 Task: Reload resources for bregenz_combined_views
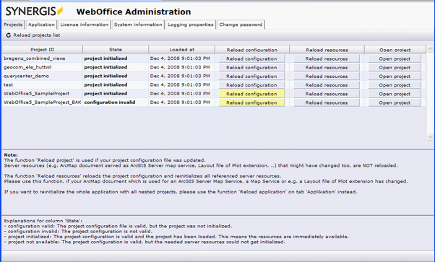tap(327, 58)
